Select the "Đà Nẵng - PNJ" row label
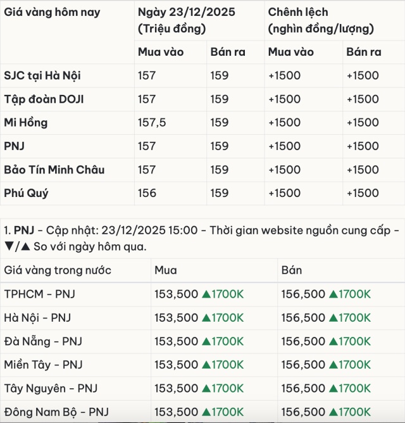This screenshot has width=405, height=423. click(43, 341)
